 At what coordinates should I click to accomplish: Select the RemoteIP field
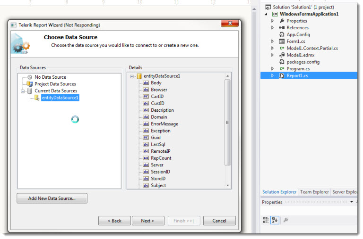(x=160, y=151)
